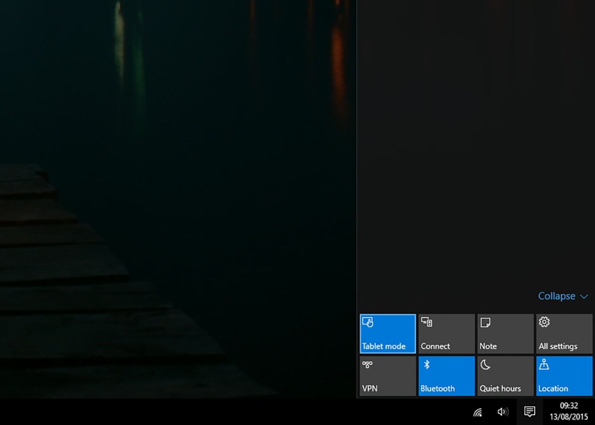Viewport: 595px width, 425px height.
Task: Click the clock showing 09:32
Action: pyautogui.click(x=568, y=406)
